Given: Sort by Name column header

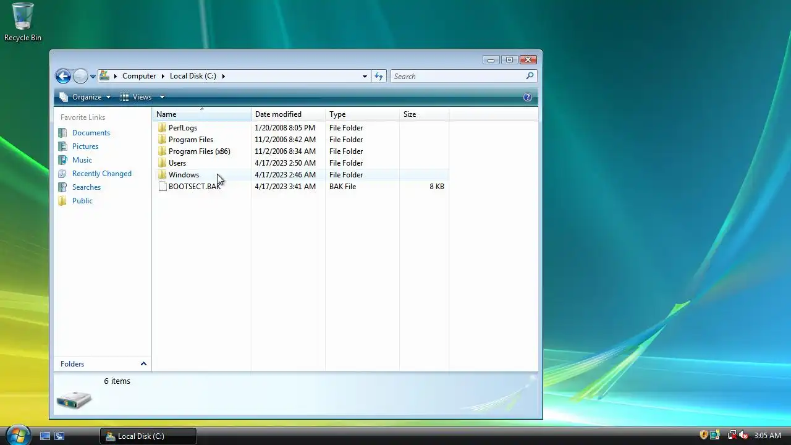Looking at the screenshot, I should click(202, 114).
